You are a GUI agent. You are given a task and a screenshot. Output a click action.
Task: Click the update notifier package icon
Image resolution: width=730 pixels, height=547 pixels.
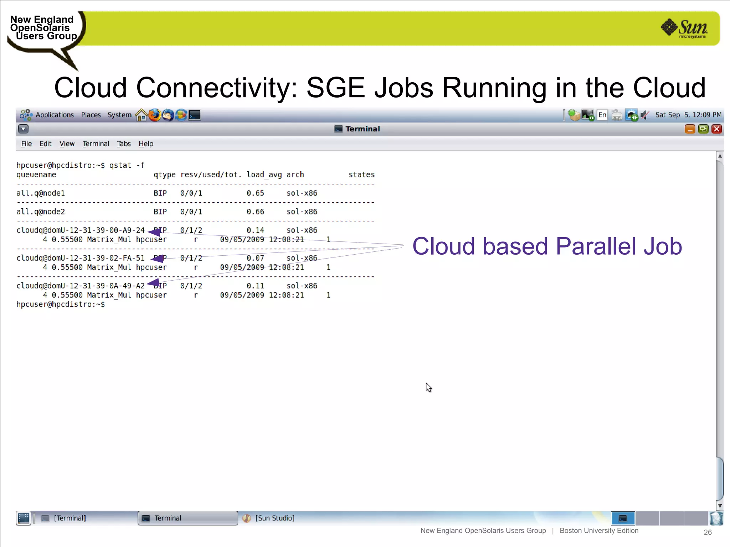point(574,115)
